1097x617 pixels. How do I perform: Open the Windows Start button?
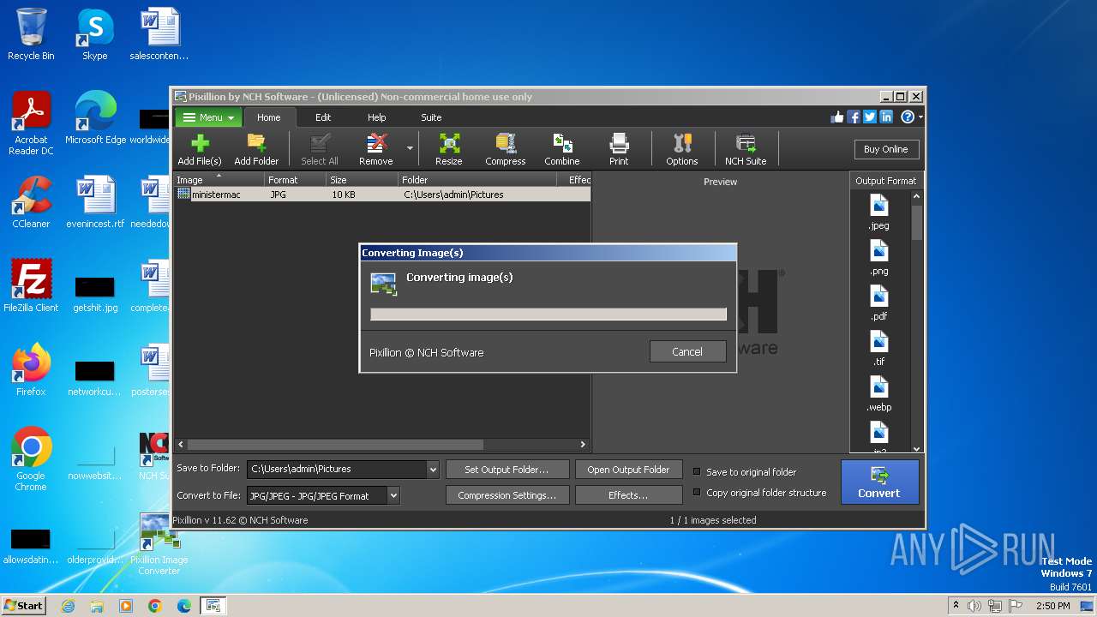23,605
